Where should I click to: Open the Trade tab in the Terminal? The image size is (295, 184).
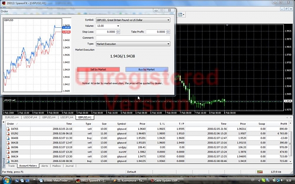pos(11,166)
